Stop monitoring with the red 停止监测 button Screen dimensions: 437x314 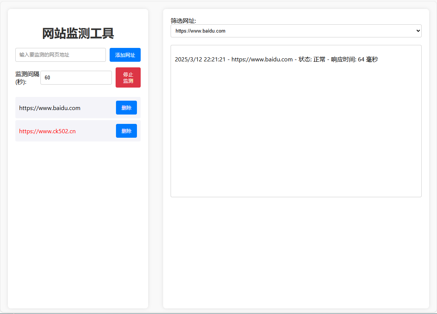128,77
